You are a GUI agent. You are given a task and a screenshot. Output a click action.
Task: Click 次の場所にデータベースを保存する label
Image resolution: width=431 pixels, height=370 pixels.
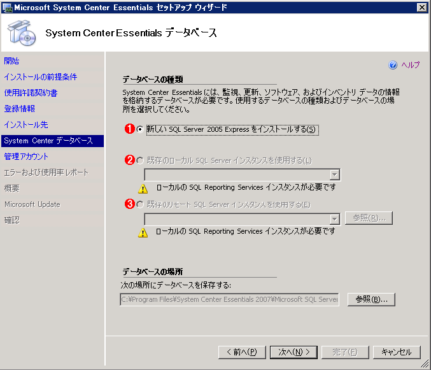[176, 285]
